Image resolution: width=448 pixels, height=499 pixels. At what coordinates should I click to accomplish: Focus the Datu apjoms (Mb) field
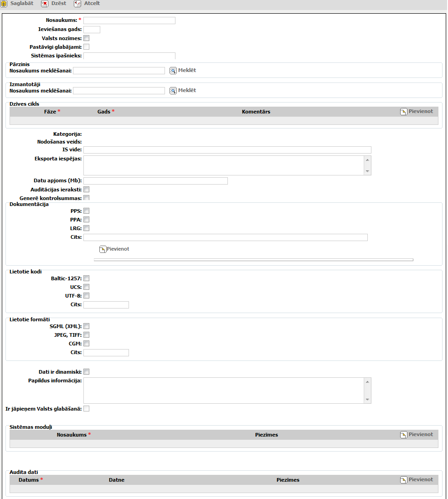[x=155, y=181]
